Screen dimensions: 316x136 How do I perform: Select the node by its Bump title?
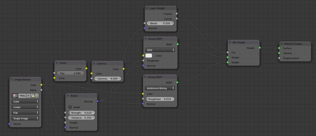click(x=74, y=96)
